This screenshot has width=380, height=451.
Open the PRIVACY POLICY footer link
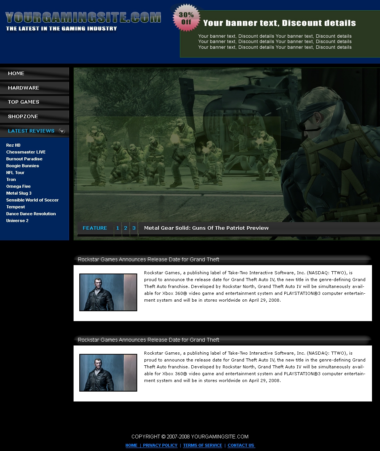(160, 446)
